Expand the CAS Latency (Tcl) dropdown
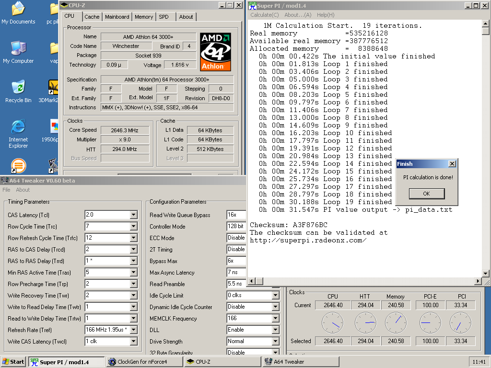The height and width of the screenshot is (368, 491). pos(134,215)
